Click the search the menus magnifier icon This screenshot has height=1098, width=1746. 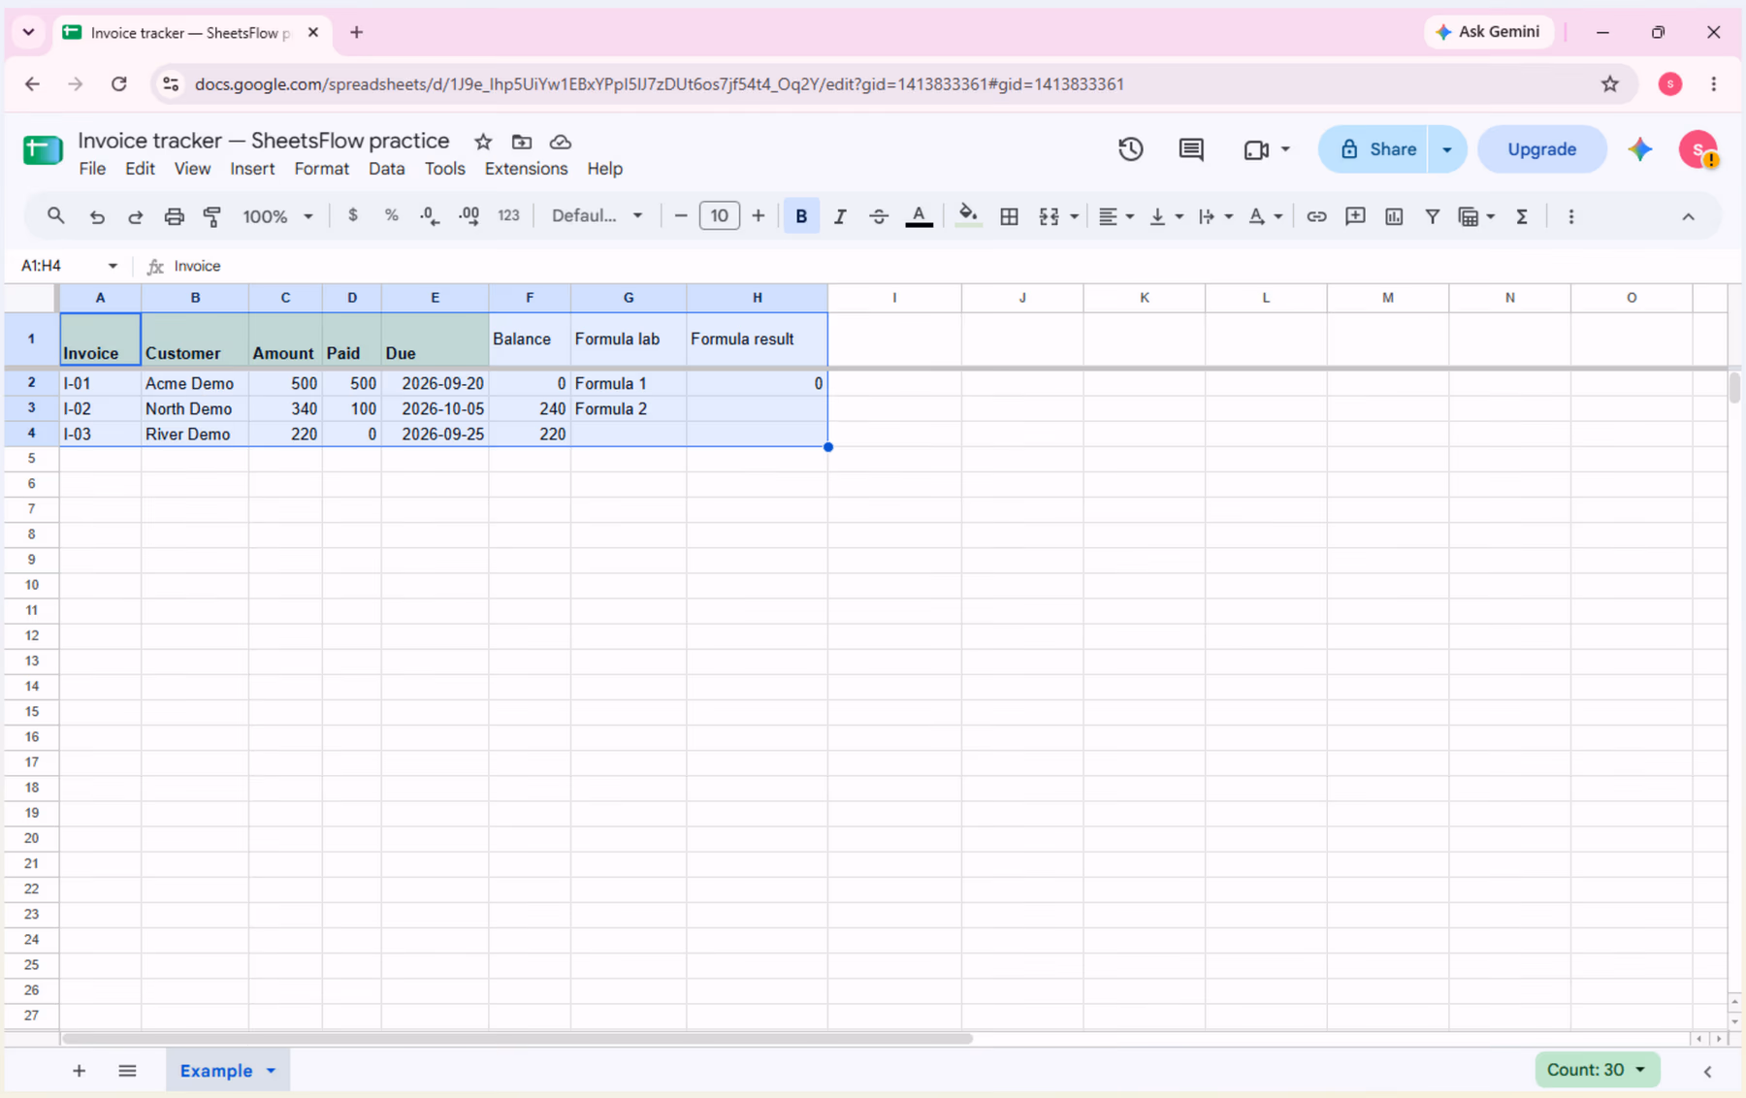(x=55, y=216)
